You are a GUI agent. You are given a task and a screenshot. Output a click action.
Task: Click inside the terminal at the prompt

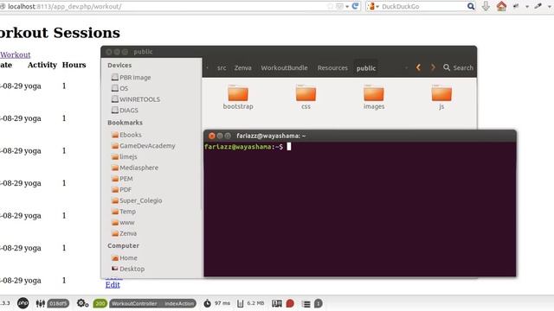coord(288,146)
